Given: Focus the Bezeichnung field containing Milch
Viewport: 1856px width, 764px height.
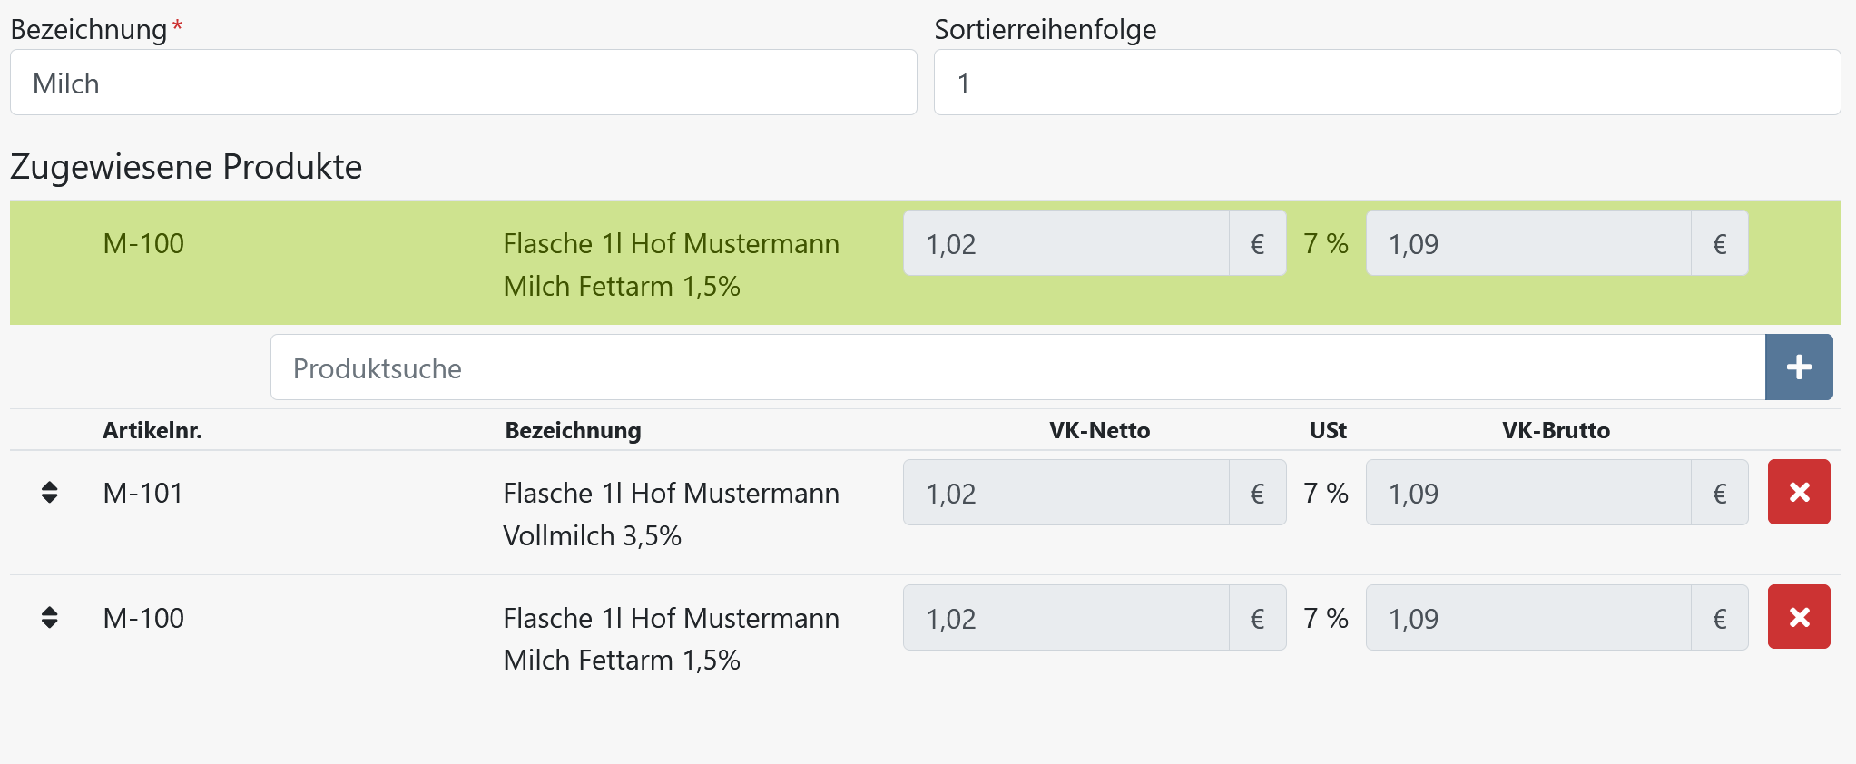Looking at the screenshot, I should tap(464, 83).
